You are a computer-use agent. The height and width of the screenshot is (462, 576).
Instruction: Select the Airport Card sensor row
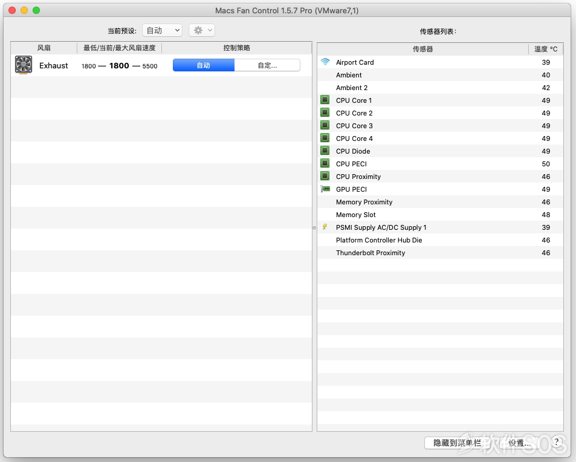440,62
